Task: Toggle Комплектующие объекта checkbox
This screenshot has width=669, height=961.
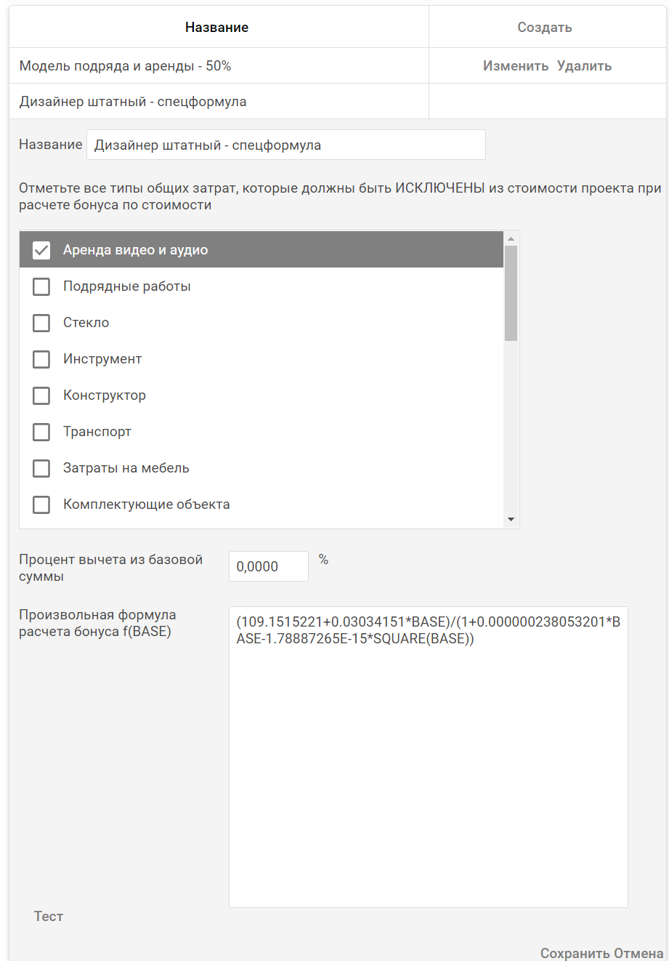Action: point(41,504)
